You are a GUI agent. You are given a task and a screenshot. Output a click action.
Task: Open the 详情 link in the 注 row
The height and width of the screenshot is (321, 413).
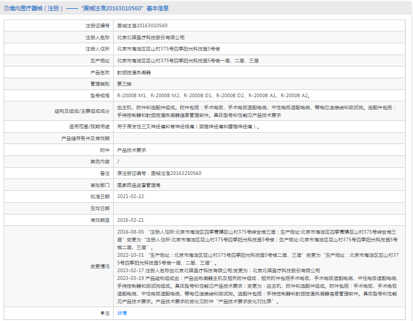click(x=122, y=313)
